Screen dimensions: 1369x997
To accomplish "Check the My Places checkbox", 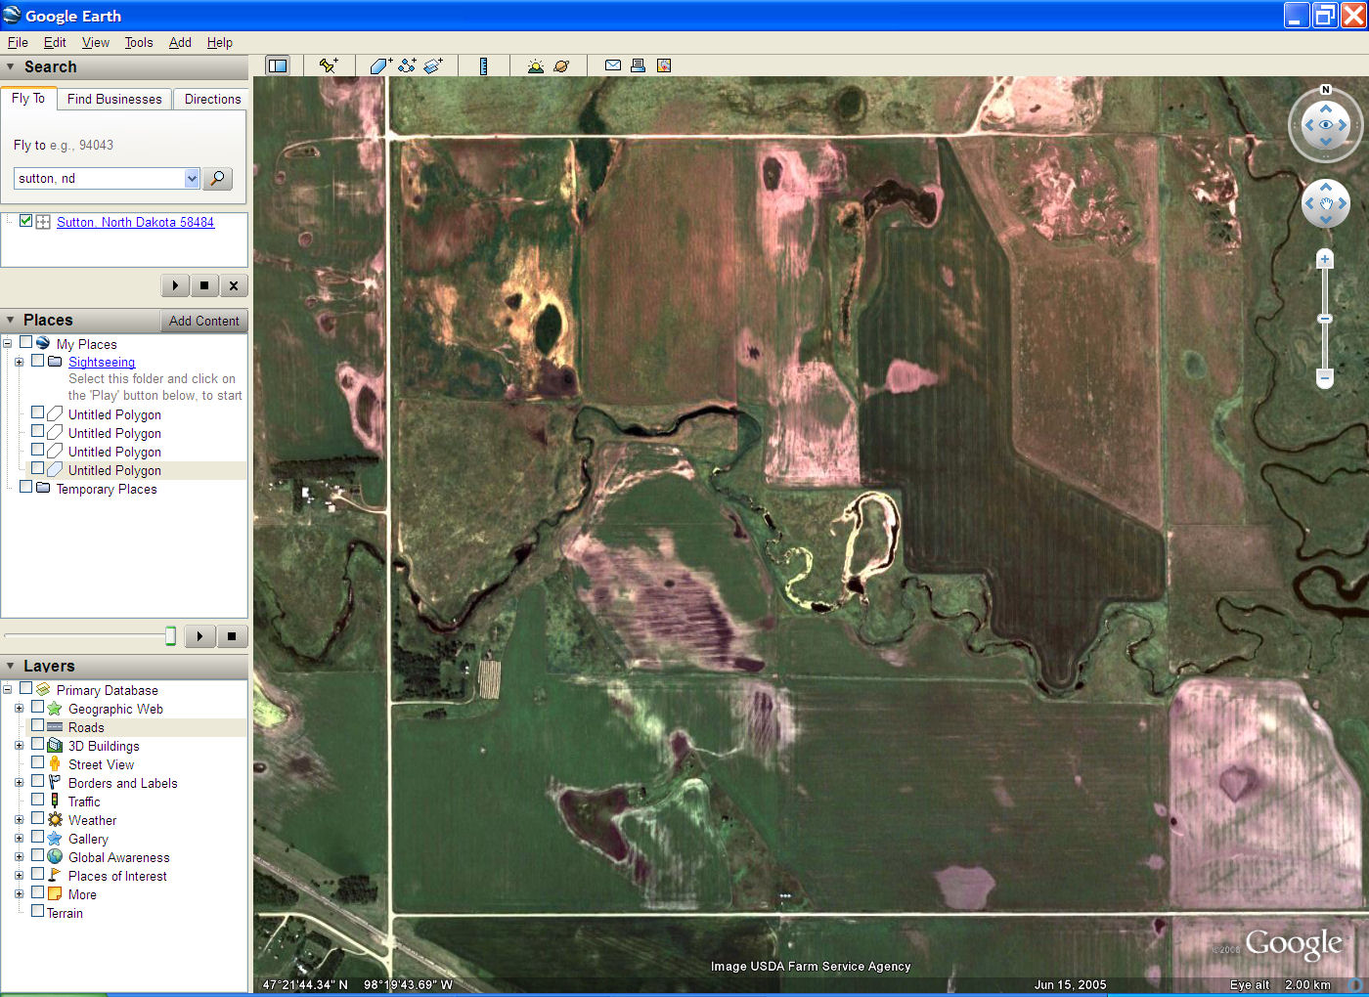I will 26,342.
